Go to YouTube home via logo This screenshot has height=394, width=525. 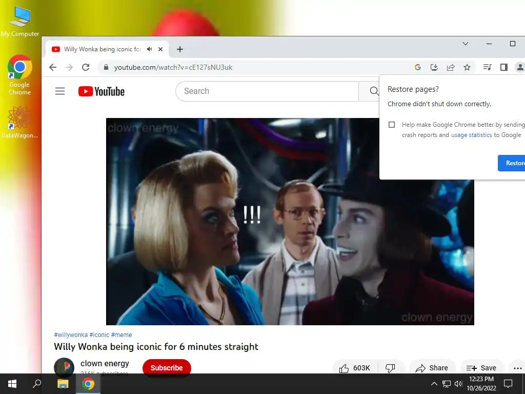(102, 91)
